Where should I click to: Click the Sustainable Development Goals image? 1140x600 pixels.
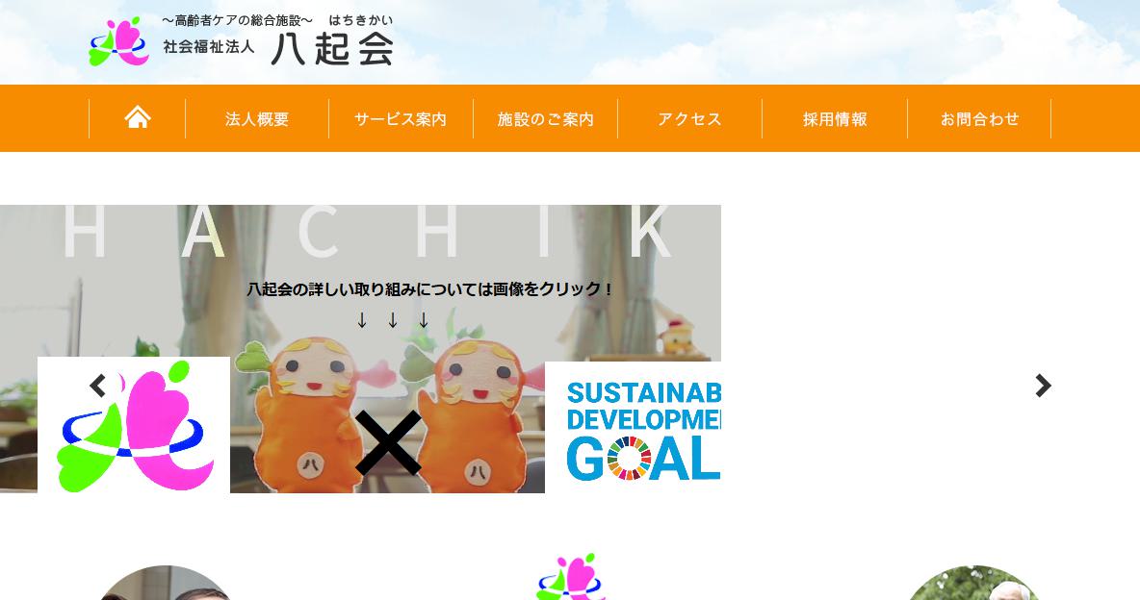point(634,427)
